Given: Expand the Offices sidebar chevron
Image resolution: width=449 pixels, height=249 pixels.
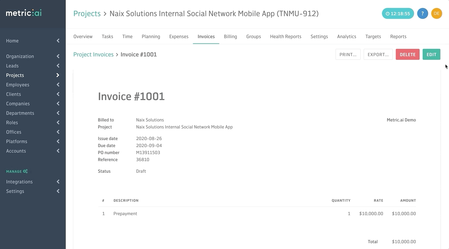Looking at the screenshot, I should (58, 132).
